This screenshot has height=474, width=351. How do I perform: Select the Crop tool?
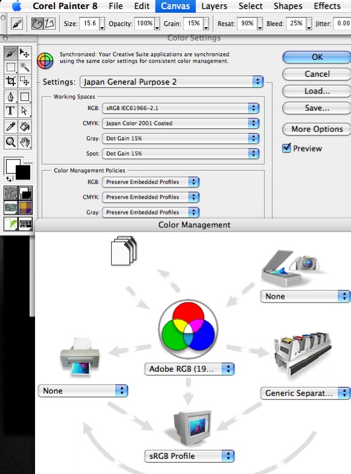click(x=11, y=81)
